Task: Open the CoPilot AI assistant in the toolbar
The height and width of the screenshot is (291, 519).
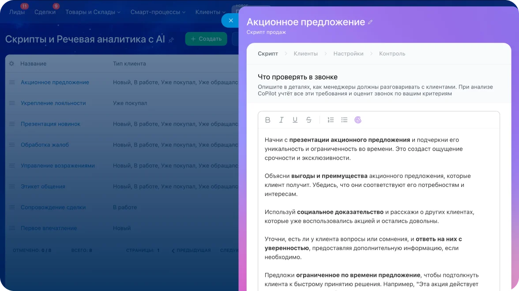Action: click(358, 119)
